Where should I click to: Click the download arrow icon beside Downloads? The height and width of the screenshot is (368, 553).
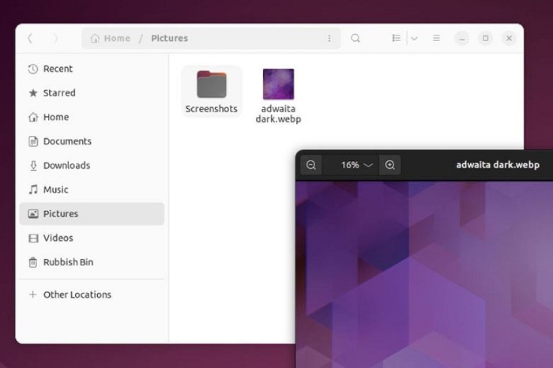point(33,165)
